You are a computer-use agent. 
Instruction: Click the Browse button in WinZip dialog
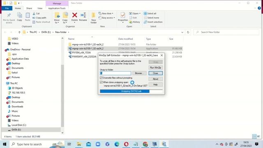(x=139, y=73)
